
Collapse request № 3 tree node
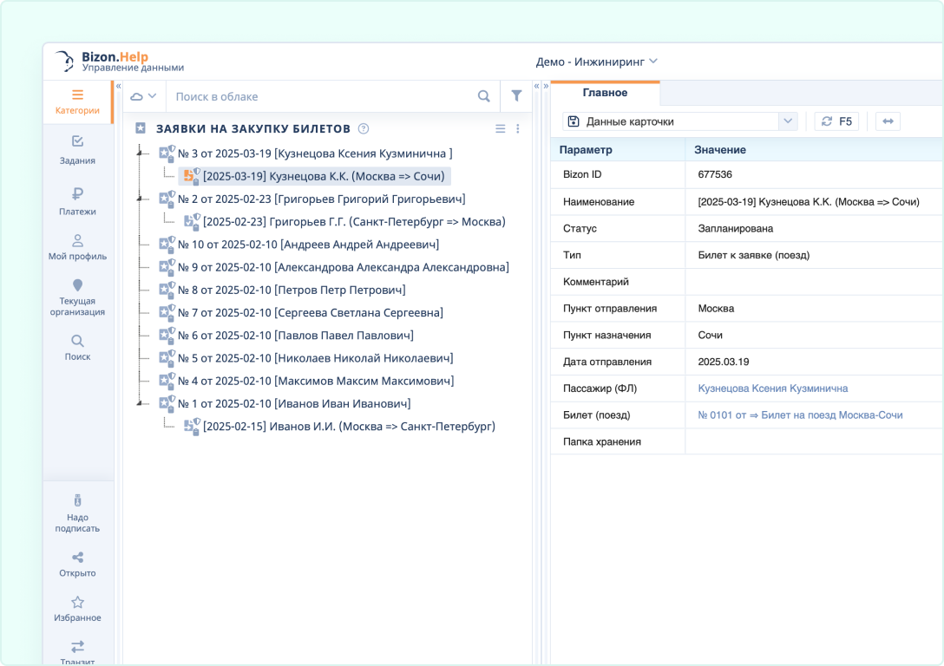pyautogui.click(x=139, y=154)
